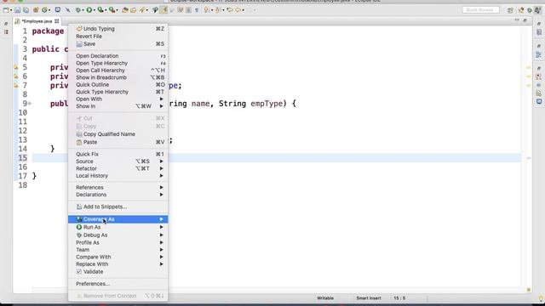Select Save in the context menu
Screen dimensions: 545x306
[x=118, y=44]
